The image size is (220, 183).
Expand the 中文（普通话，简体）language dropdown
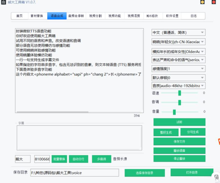click(178, 33)
